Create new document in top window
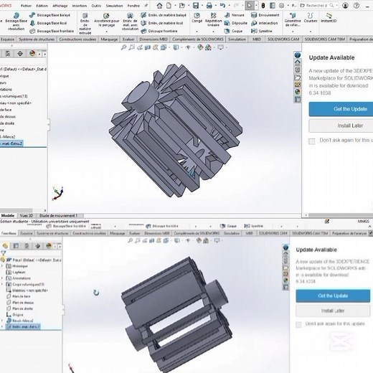The width and height of the screenshot is (373, 373). point(169,5)
